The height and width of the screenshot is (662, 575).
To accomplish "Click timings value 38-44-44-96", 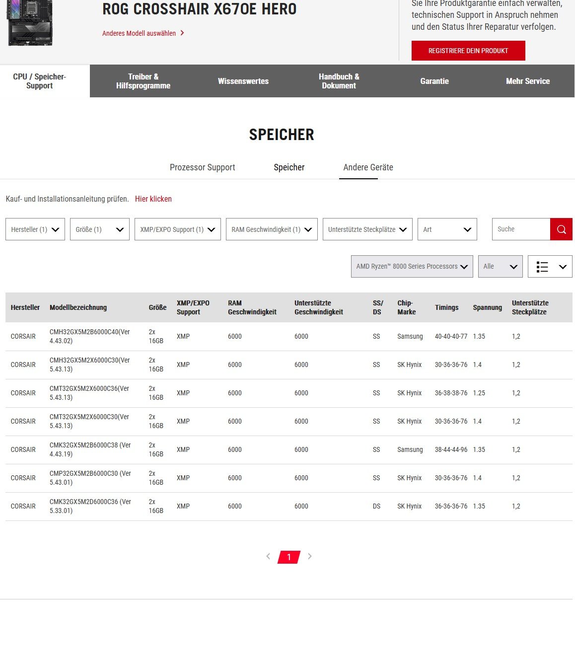I will pyautogui.click(x=451, y=449).
